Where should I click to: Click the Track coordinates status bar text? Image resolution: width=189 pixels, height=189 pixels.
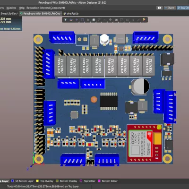43,187
